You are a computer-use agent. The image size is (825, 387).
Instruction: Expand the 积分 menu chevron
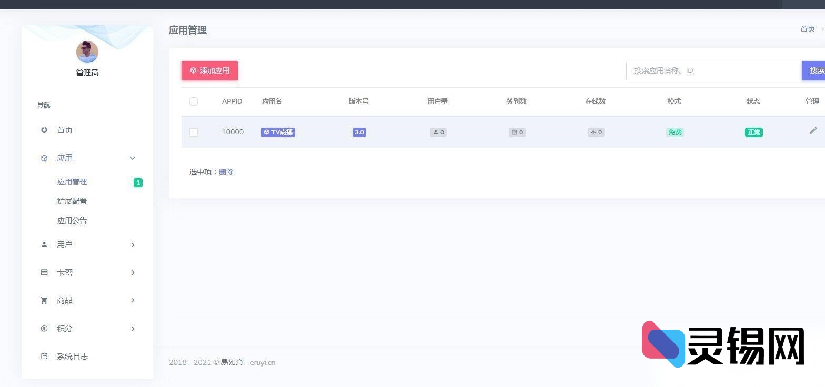point(133,329)
